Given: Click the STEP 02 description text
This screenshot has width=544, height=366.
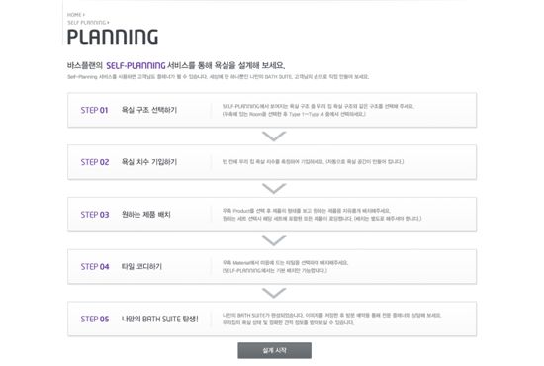Looking at the screenshot, I should pyautogui.click(x=313, y=162).
